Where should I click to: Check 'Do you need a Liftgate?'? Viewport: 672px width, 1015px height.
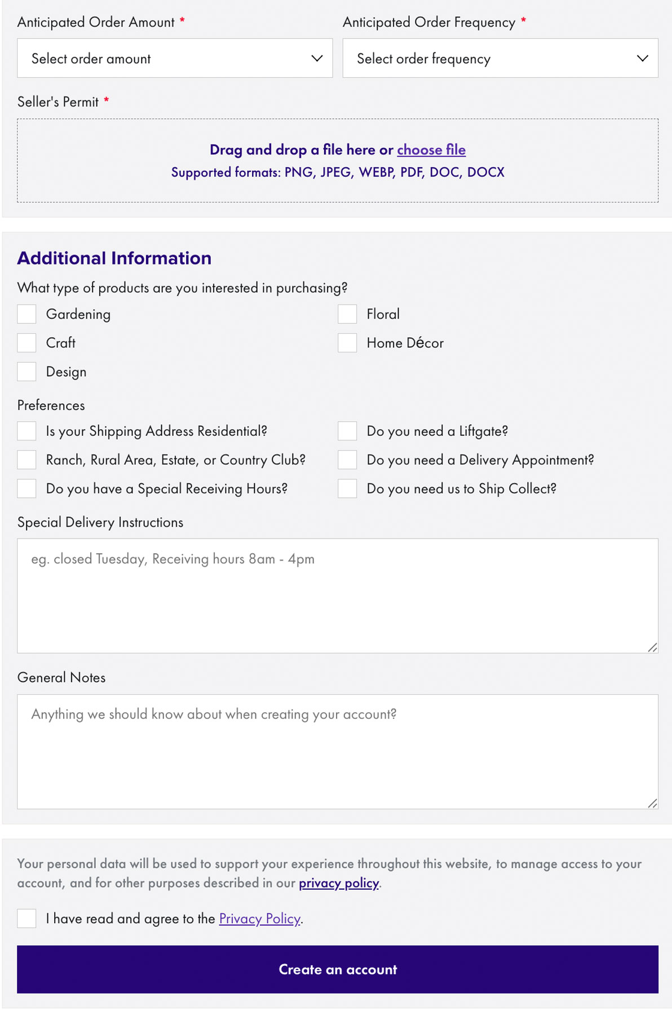tap(347, 431)
